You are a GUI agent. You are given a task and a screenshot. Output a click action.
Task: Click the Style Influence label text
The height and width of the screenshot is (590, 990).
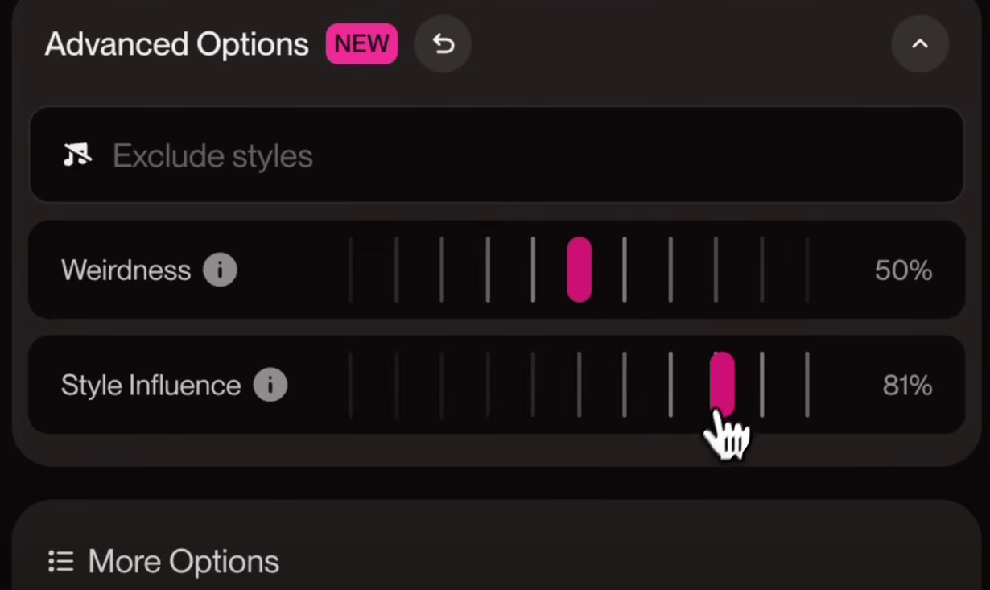click(x=151, y=386)
